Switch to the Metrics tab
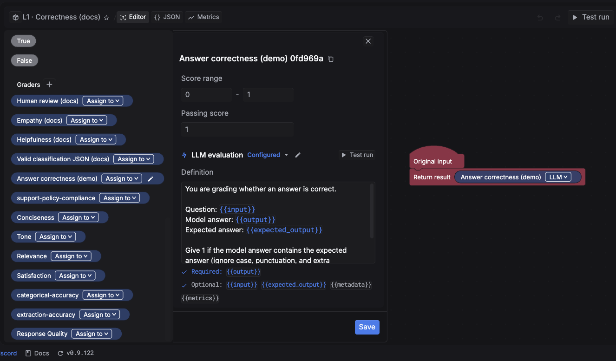This screenshot has height=361, width=616. click(203, 17)
